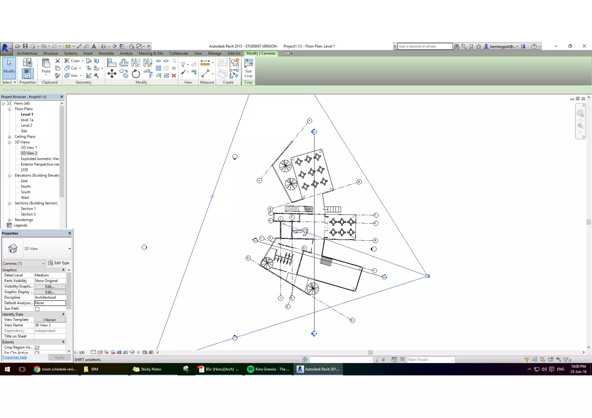Click the Copy tool icon
Viewport: 592px width, 418px height.
point(124,74)
